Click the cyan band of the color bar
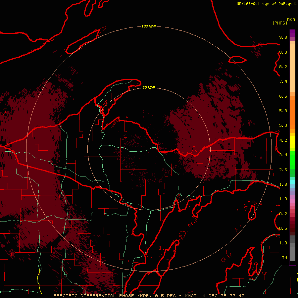This screenshot has width=298, height=298. 292,182
